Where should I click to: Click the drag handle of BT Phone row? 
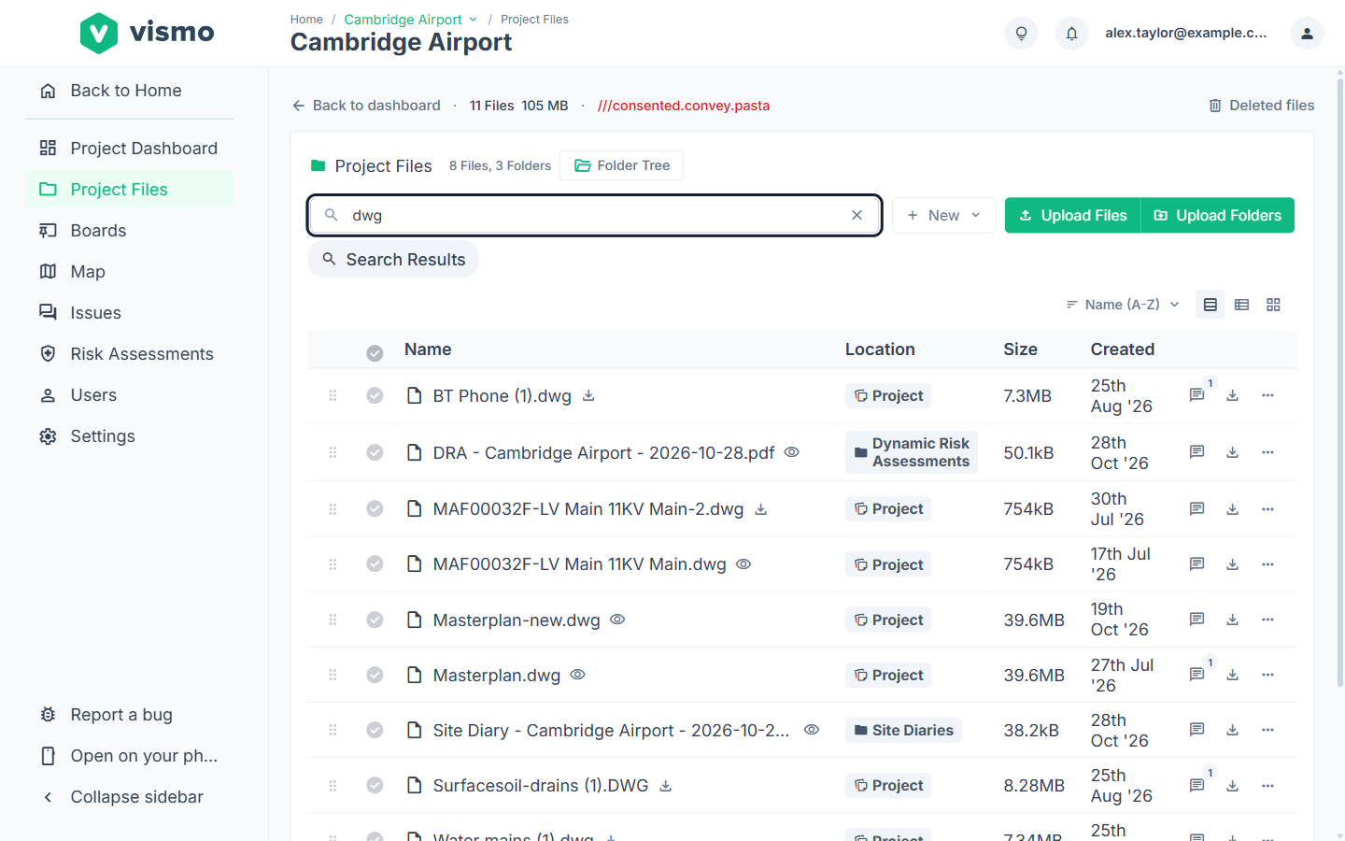333,395
